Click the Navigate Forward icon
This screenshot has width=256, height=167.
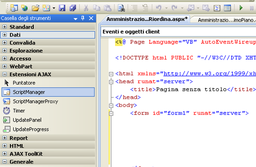[x=206, y=8]
